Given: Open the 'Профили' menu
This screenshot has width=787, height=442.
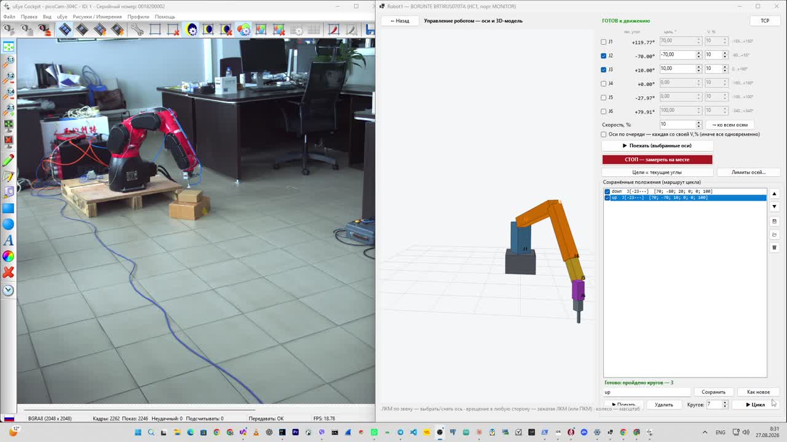Looking at the screenshot, I should (139, 17).
